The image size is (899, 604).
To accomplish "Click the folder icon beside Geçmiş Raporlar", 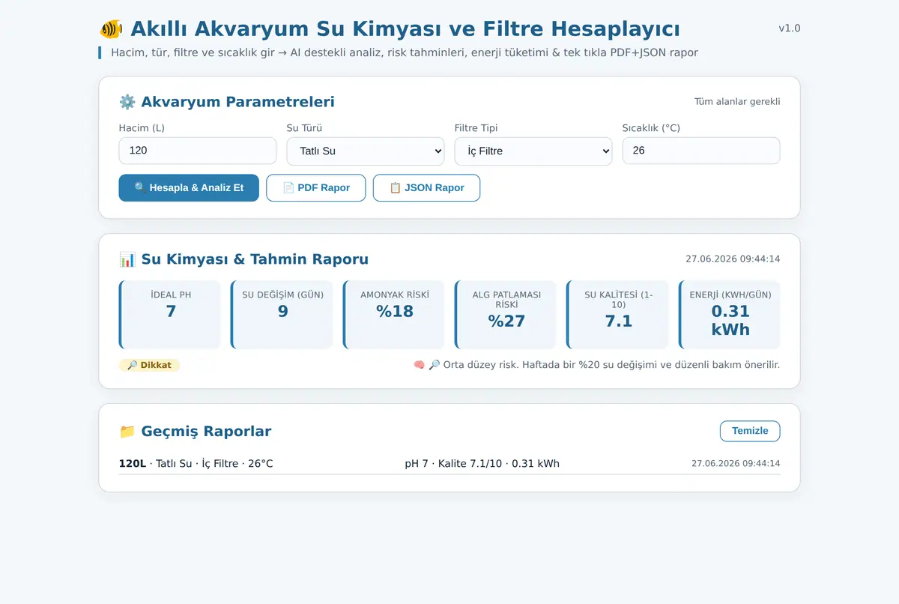I will pyautogui.click(x=127, y=432).
